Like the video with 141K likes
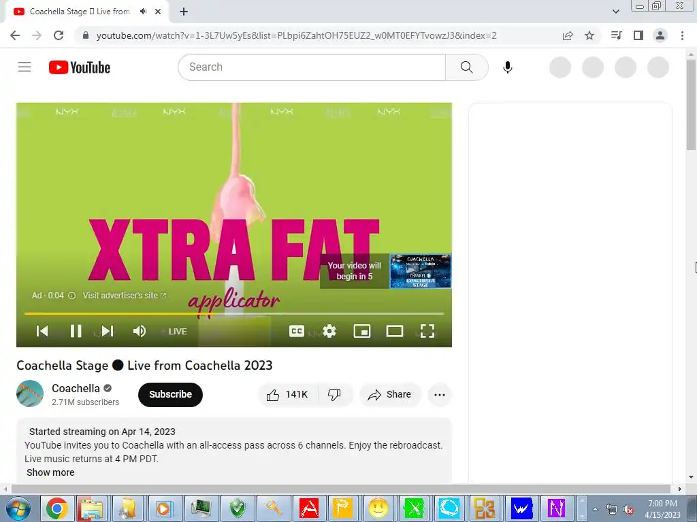Viewport: 697px width, 522px height. (x=287, y=395)
